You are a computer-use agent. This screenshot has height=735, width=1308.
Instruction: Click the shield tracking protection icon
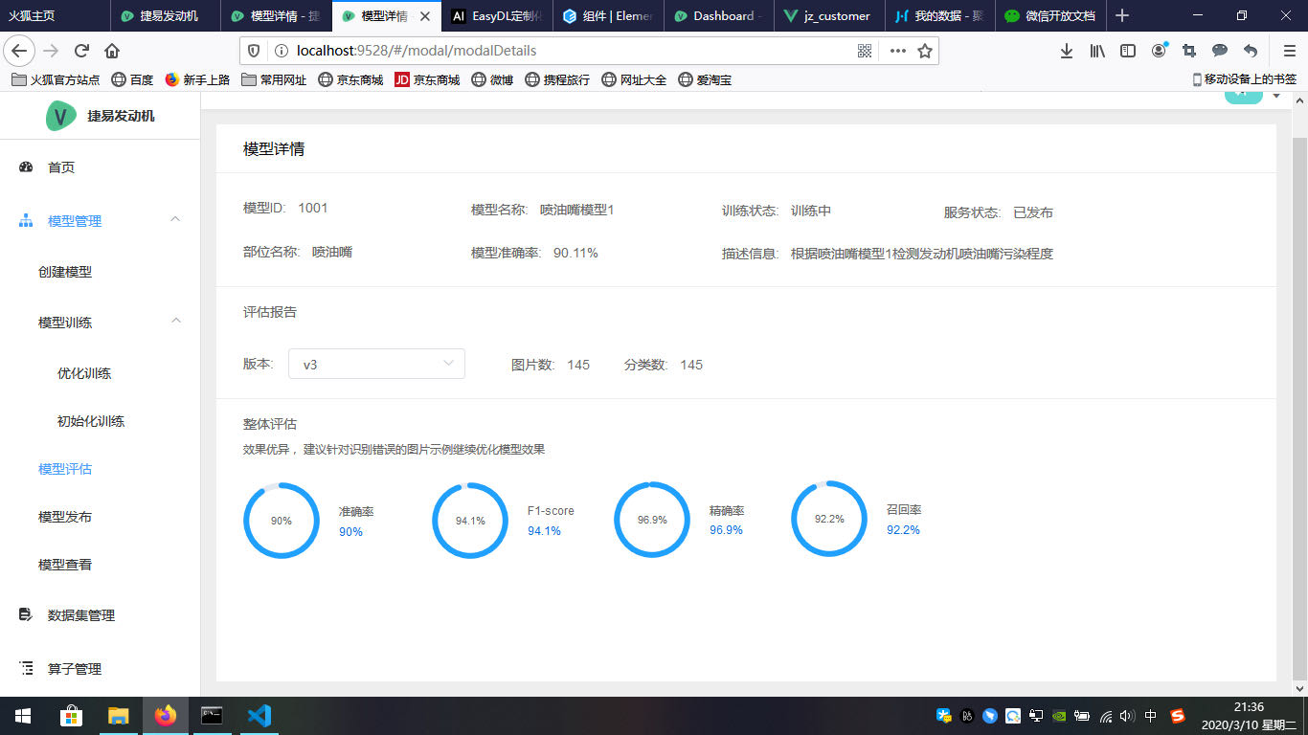pos(254,51)
